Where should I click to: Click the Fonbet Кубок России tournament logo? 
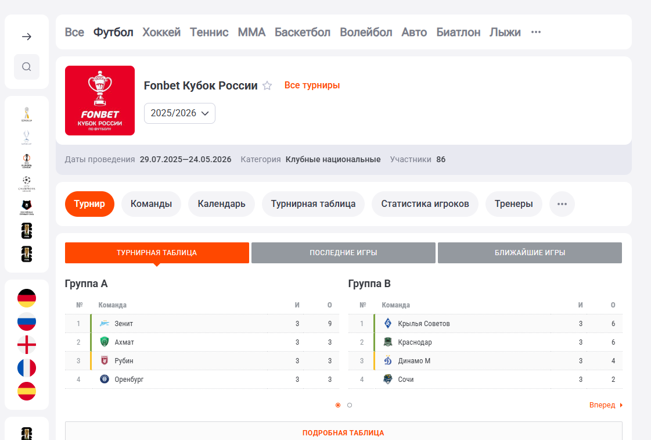tap(100, 101)
